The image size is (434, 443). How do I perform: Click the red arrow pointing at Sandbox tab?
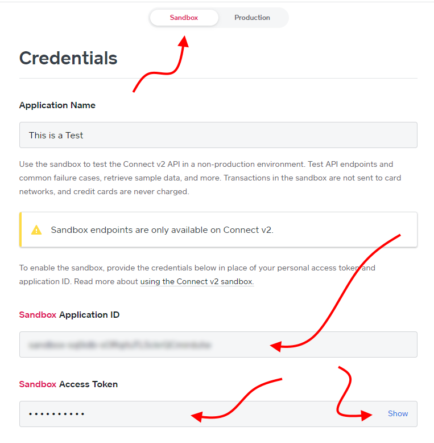point(161,64)
